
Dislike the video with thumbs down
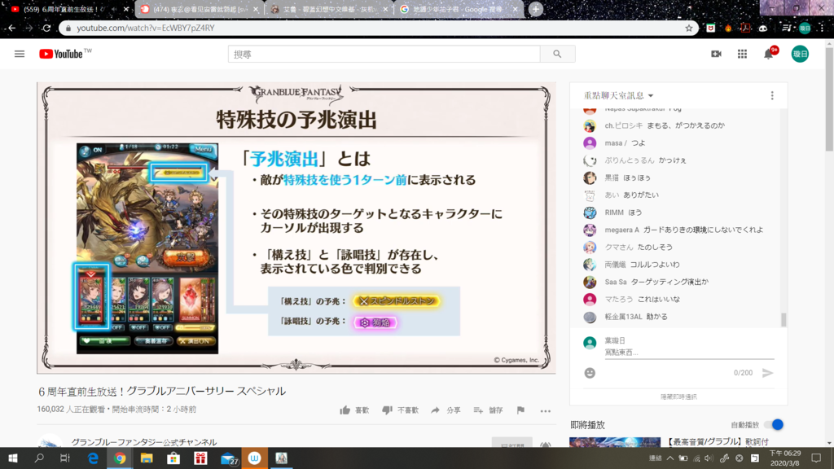400,410
